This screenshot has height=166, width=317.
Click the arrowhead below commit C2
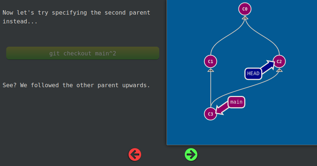tap(279, 70)
